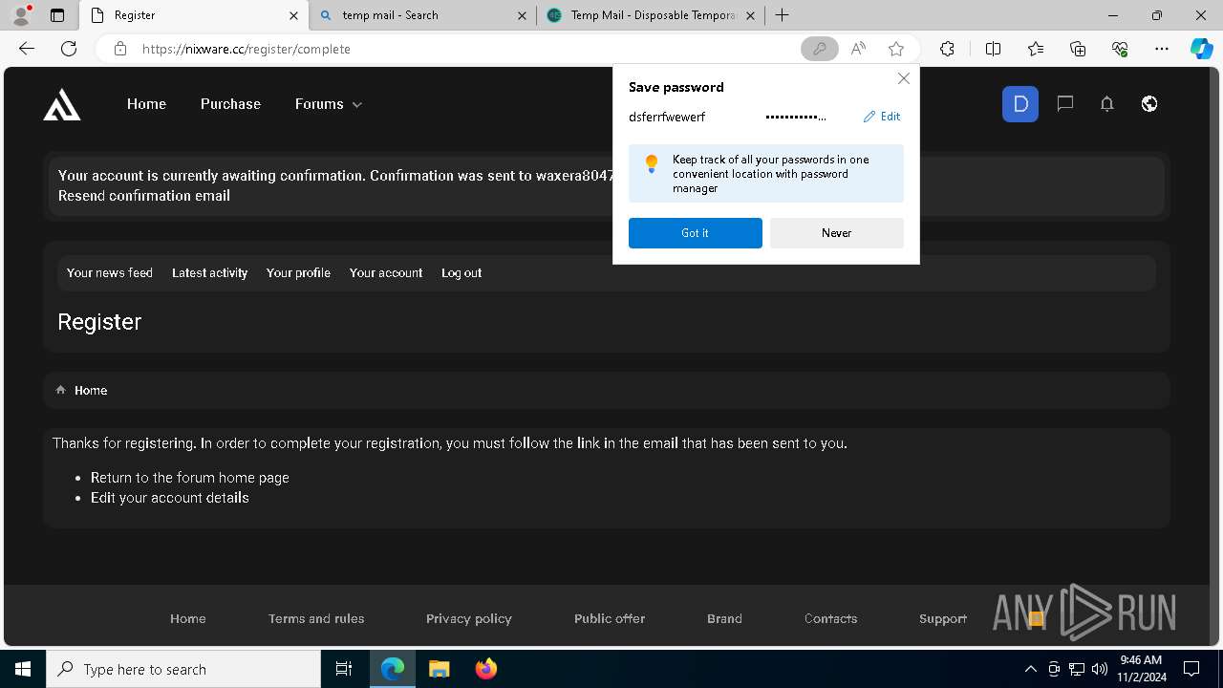Click Resend confirmation email
1223x688 pixels.
[x=144, y=196]
